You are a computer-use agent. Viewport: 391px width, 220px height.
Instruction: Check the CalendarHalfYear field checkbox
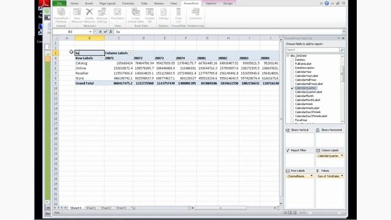tap(292, 80)
